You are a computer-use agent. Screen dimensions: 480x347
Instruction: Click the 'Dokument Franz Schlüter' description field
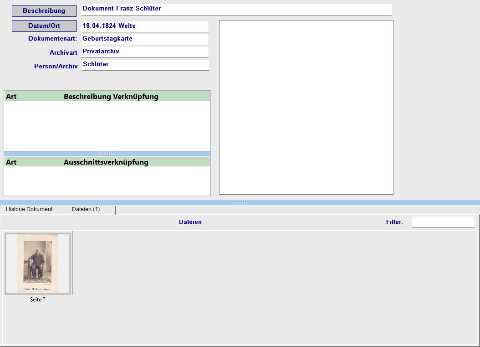pos(236,9)
